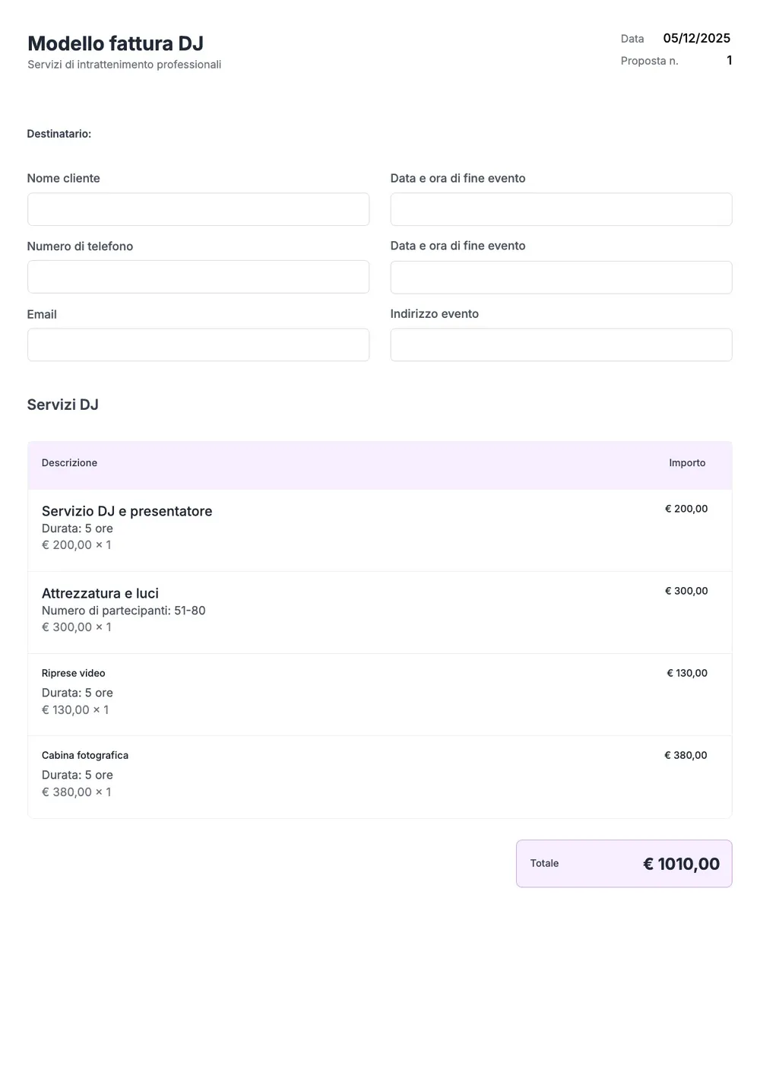Image resolution: width=760 pixels, height=1076 pixels.
Task: Click the Riprese video line item
Action: (380, 694)
